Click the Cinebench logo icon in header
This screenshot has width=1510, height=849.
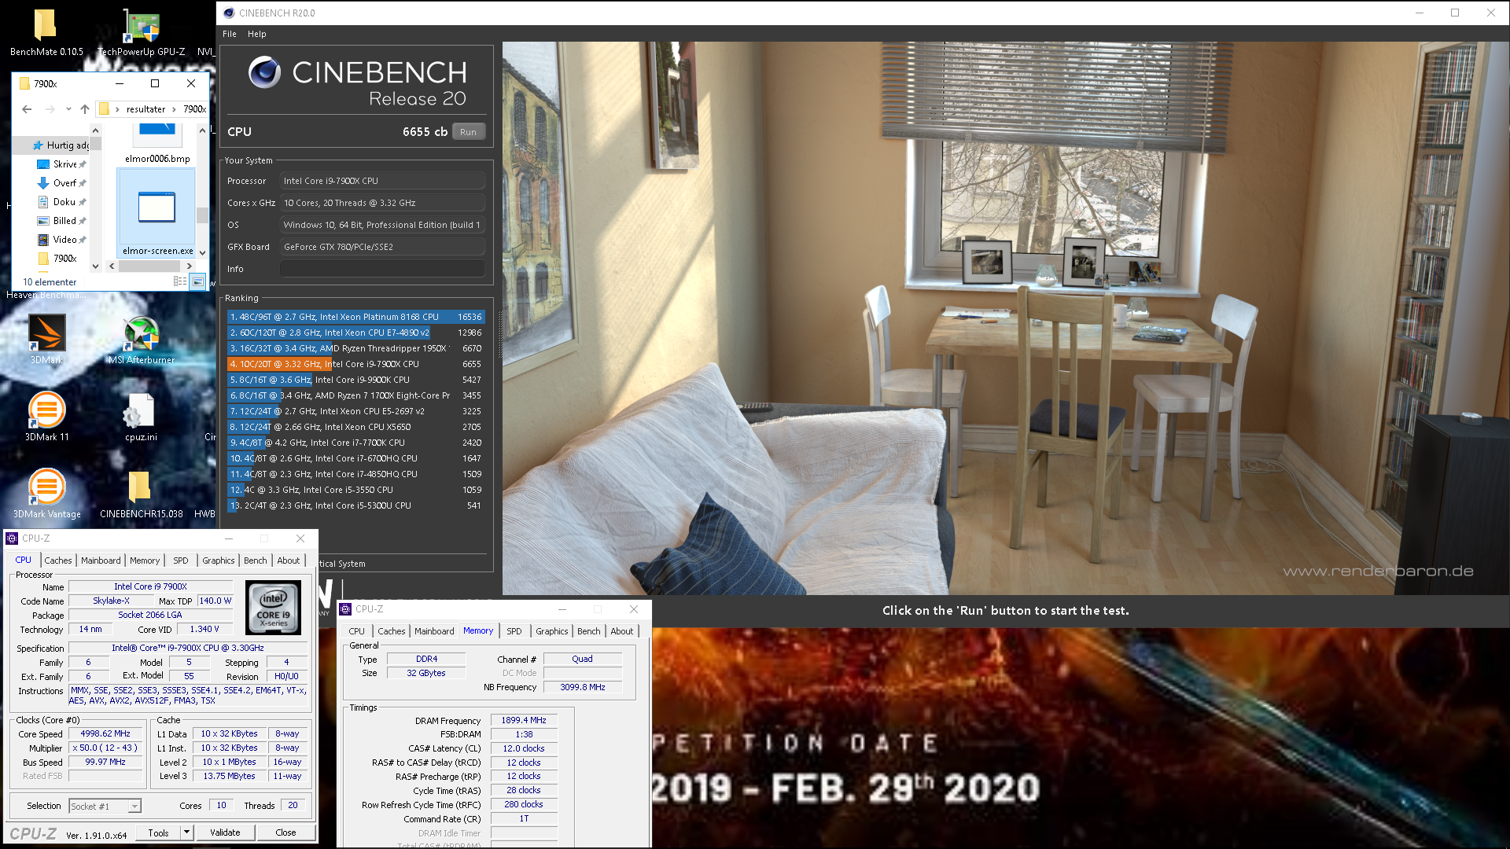pos(265,72)
